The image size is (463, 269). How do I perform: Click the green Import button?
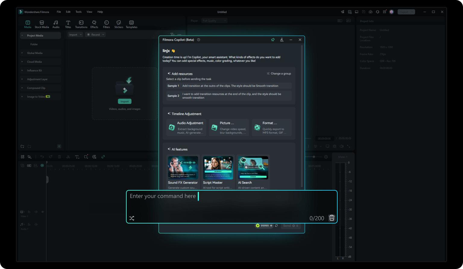coord(124,102)
